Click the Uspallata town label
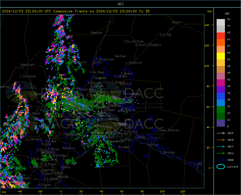241x195 pixels. [28, 65]
